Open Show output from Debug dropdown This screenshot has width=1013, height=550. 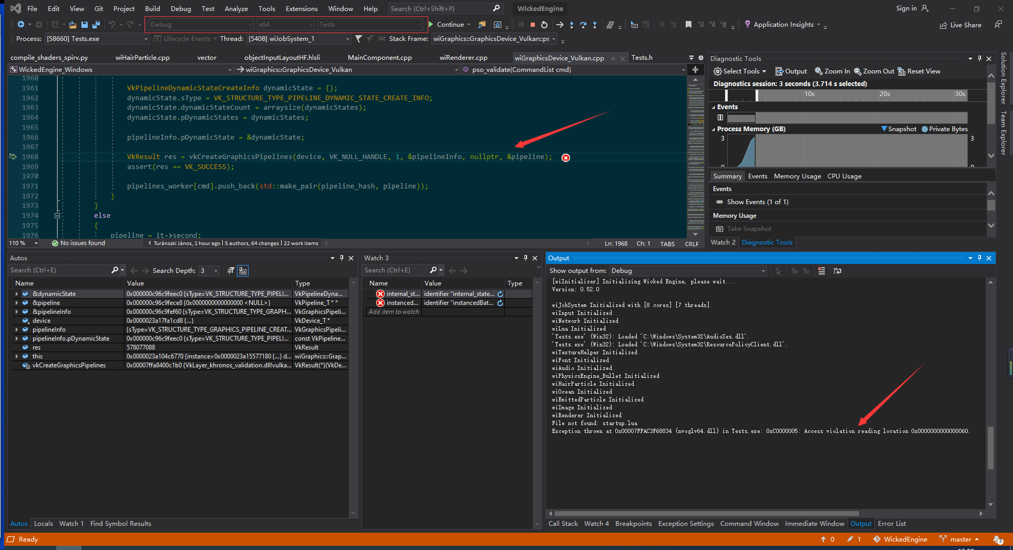pyautogui.click(x=688, y=271)
